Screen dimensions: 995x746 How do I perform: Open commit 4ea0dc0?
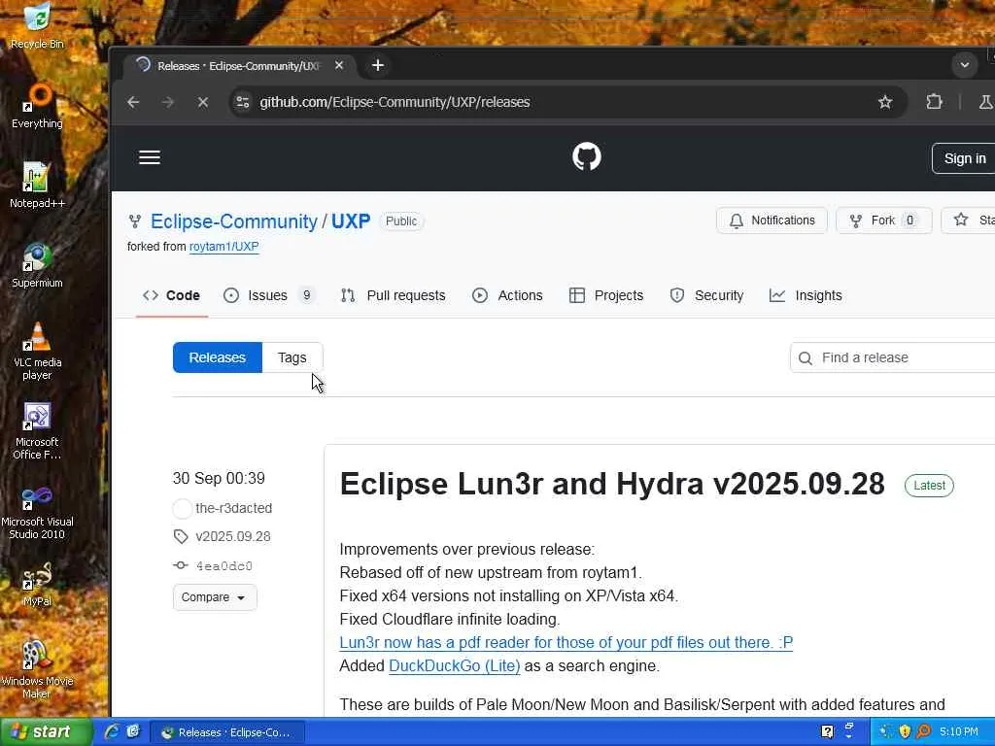click(224, 566)
